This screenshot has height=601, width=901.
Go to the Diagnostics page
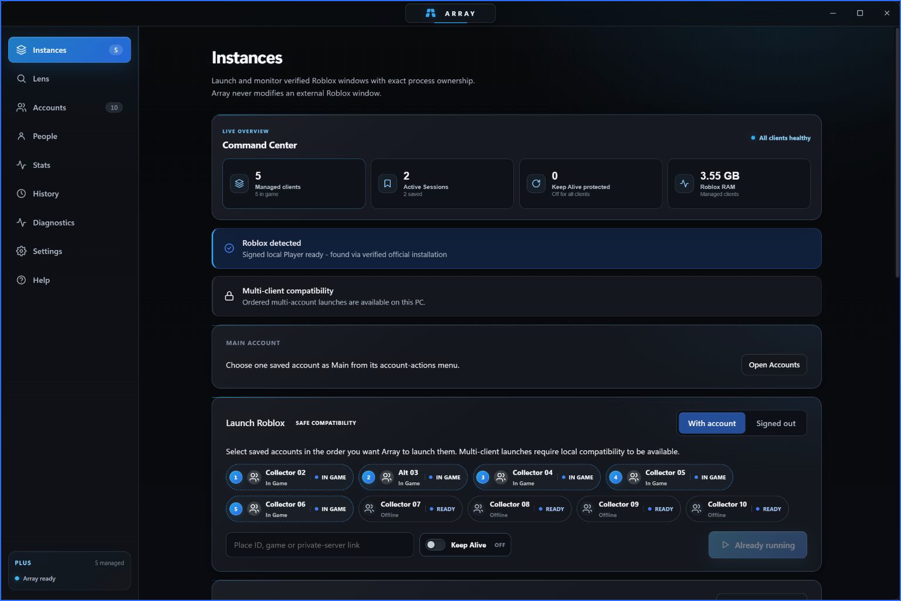[x=69, y=222]
